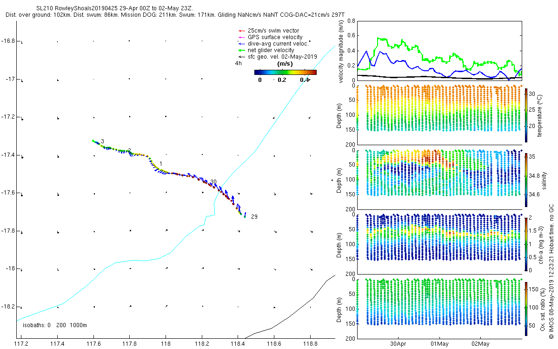558x349 pixels.
Task: Click the "01May" date tick label
Action: click(x=439, y=344)
